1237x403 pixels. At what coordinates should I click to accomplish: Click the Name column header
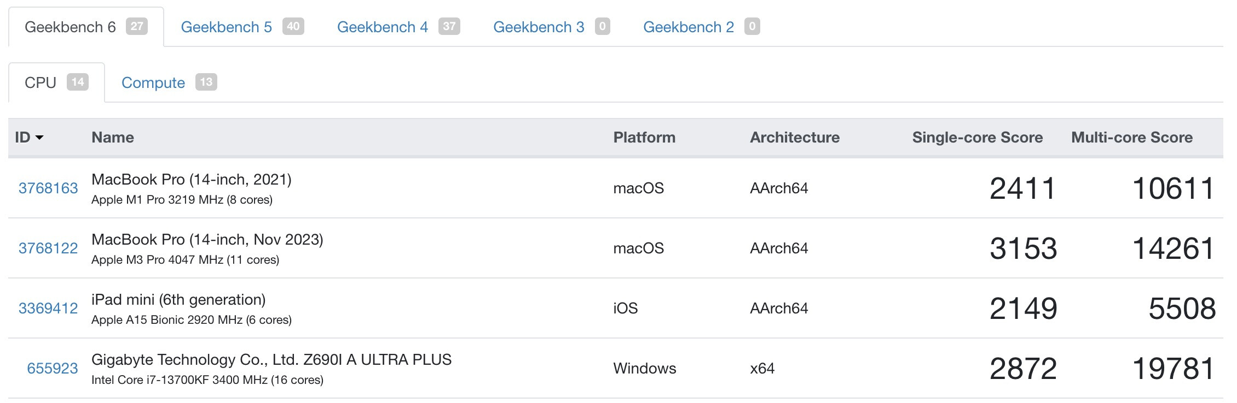click(113, 138)
